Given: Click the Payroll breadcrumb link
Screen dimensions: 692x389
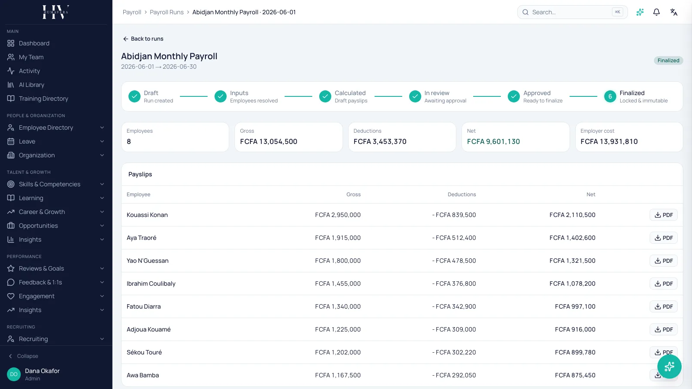Looking at the screenshot, I should 132,12.
